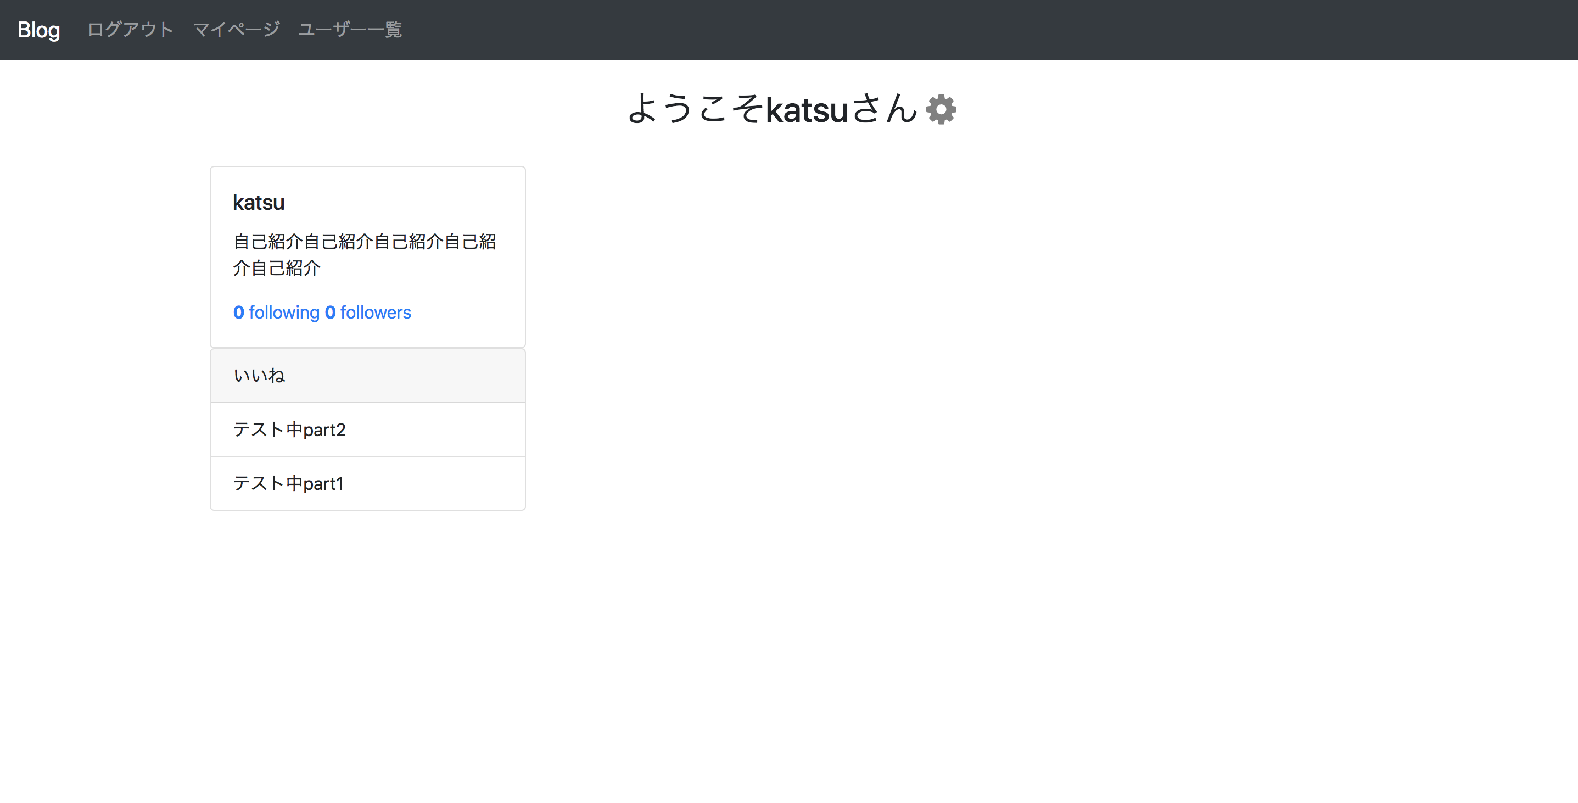Select the self-introduction text on the card
1578x803 pixels.
coord(365,254)
